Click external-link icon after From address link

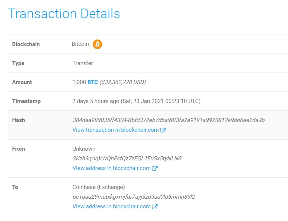point(155,168)
